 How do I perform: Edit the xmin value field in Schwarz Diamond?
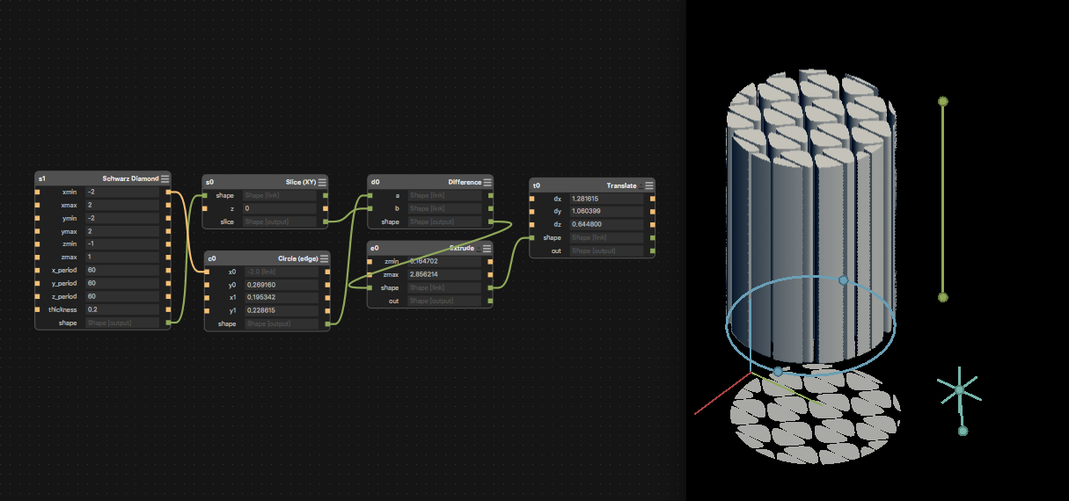coord(121,192)
